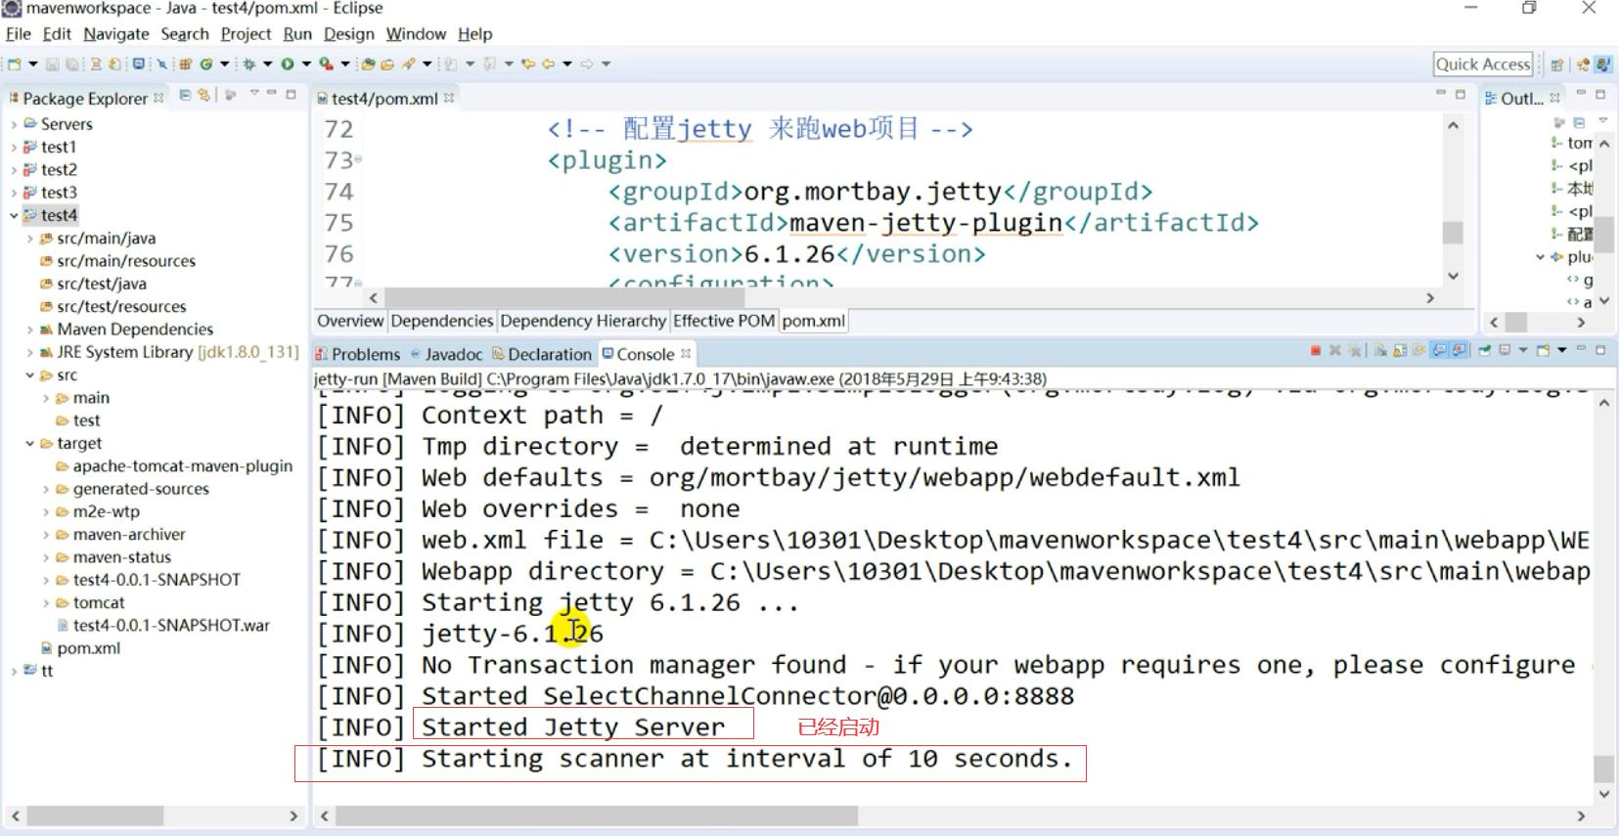Go to last edit location icon
1619x836 pixels.
[527, 65]
